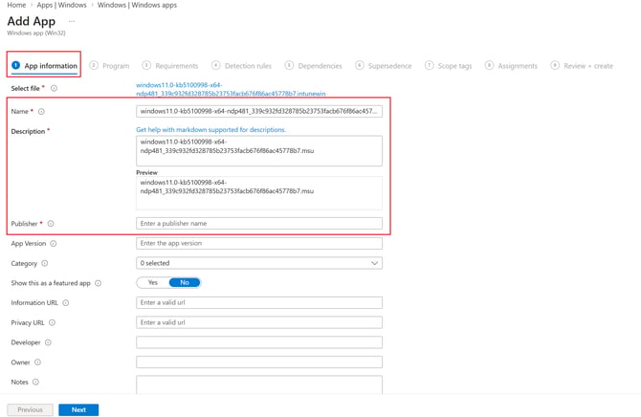Viewport: 641px width, 417px height.
Task: Go to Review + create step
Action: 582,66
